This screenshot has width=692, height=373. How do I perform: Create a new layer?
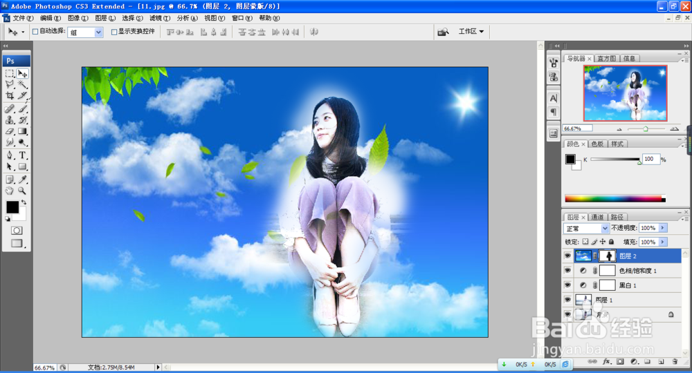tap(661, 361)
